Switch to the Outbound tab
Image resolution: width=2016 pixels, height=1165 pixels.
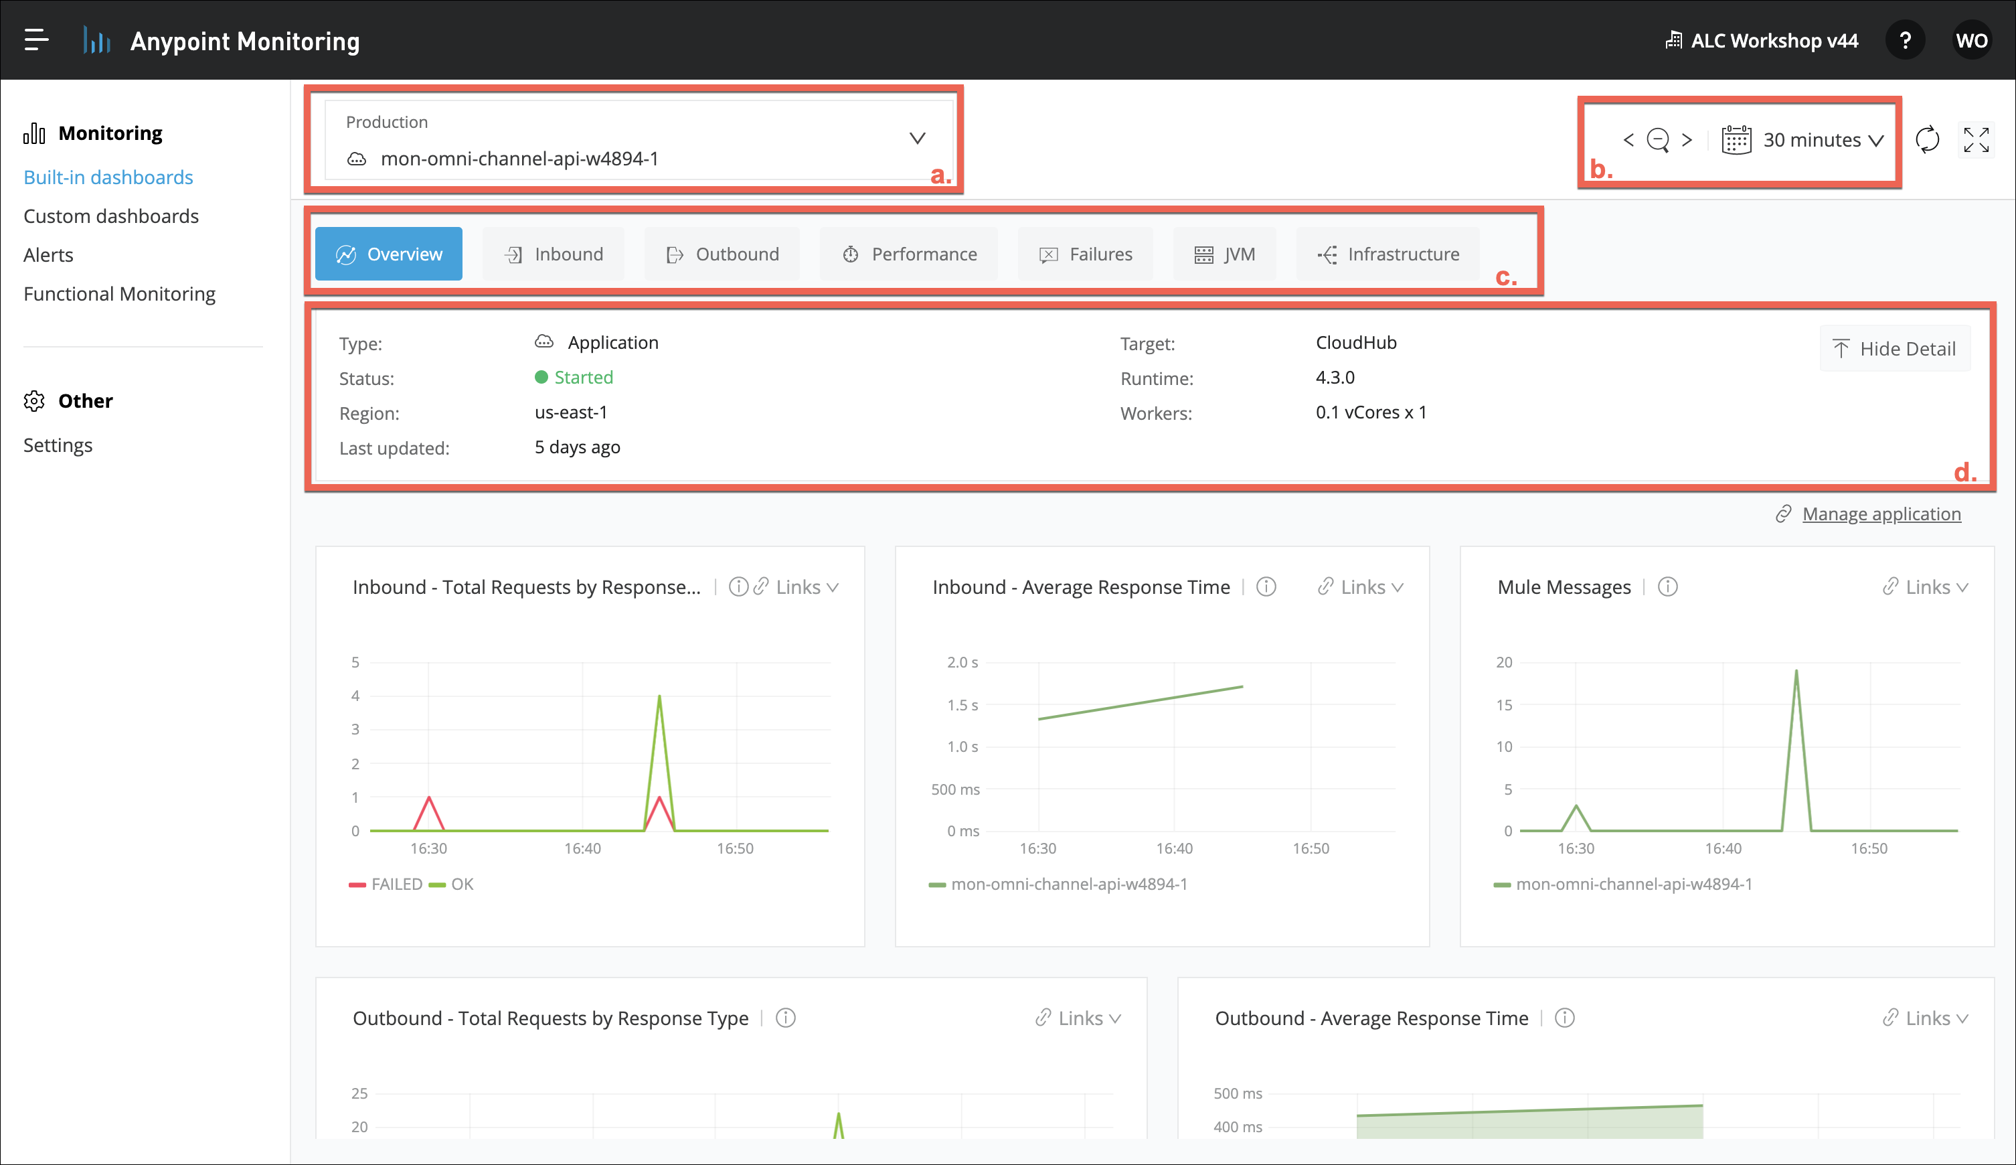722,254
